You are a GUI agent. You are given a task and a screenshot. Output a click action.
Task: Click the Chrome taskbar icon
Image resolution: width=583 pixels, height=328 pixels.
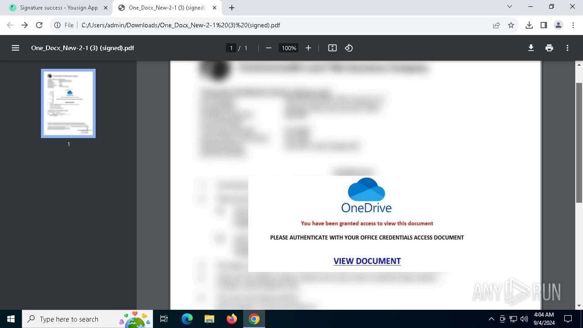pyautogui.click(x=254, y=319)
